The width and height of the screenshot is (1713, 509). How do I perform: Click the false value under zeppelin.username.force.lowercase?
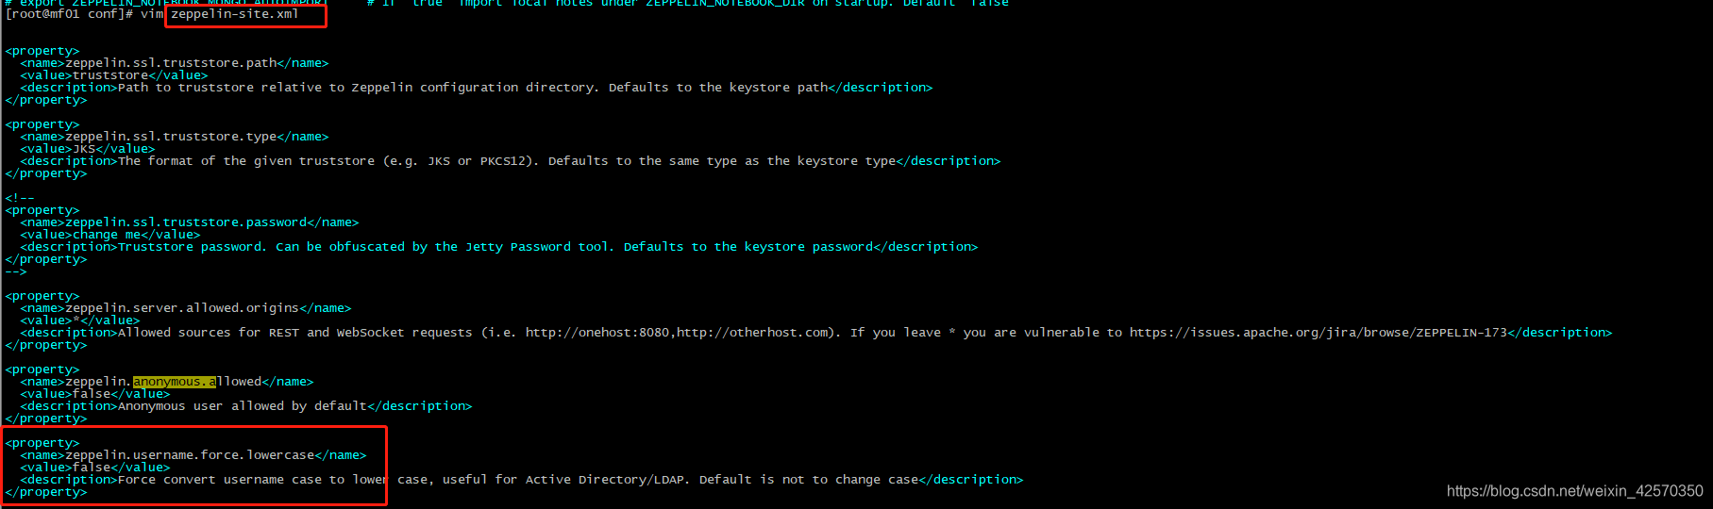tap(92, 468)
